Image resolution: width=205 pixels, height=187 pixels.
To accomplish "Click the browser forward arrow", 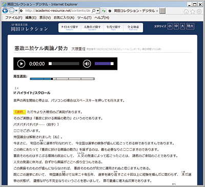I will [12, 11].
